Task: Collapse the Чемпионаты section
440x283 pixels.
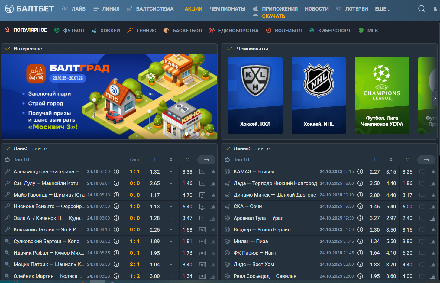Action: [229, 49]
